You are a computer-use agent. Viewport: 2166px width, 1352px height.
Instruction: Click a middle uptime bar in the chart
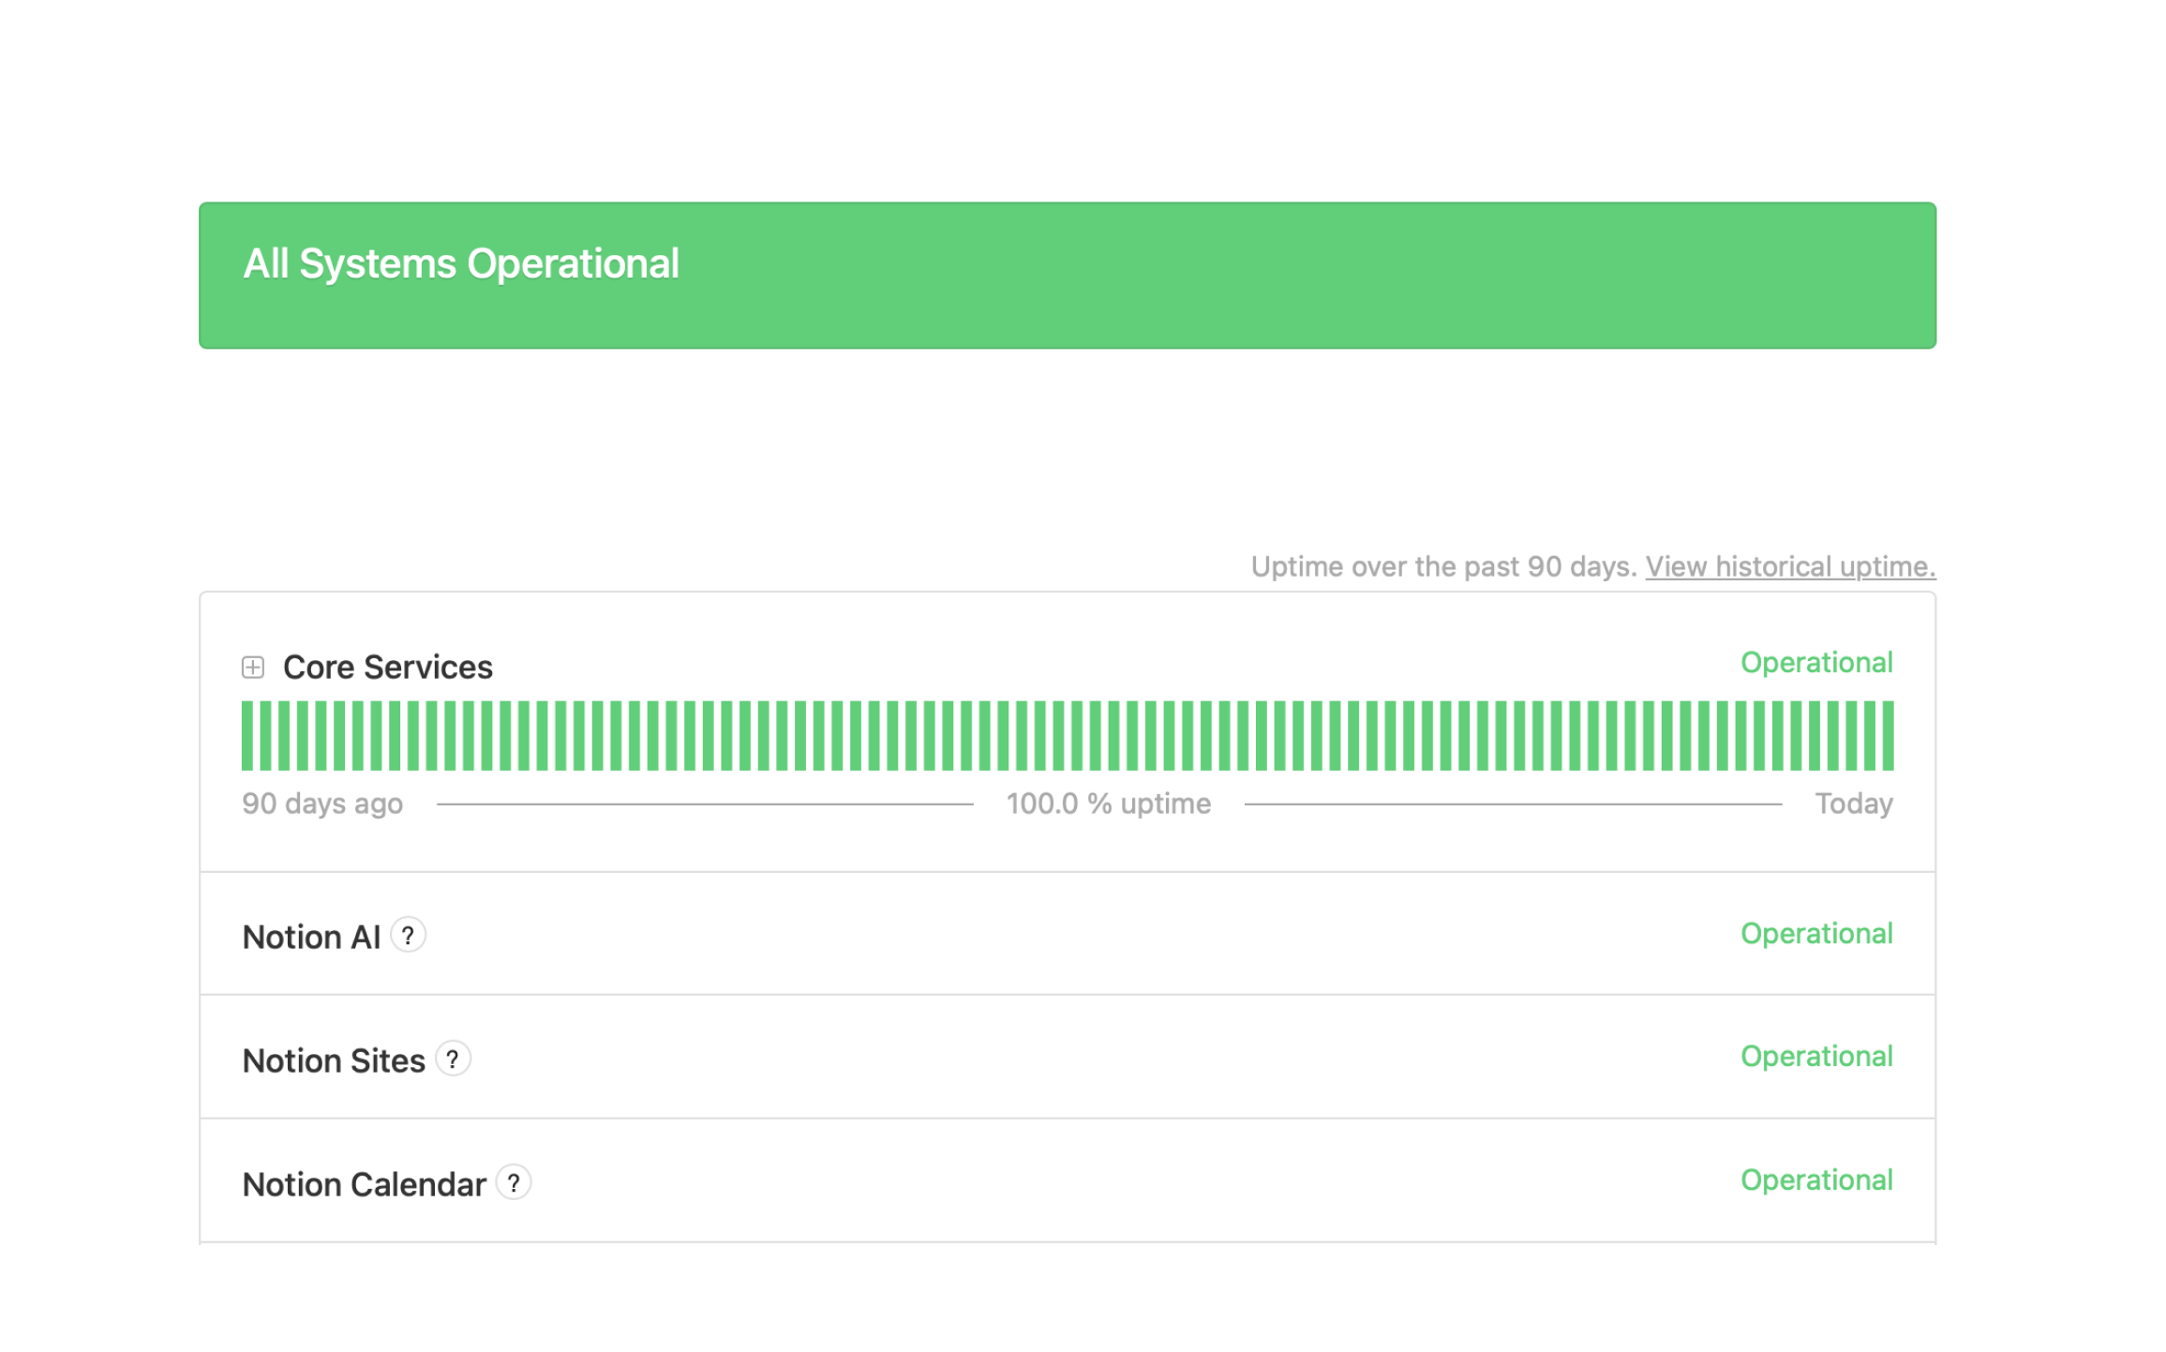(1060, 736)
